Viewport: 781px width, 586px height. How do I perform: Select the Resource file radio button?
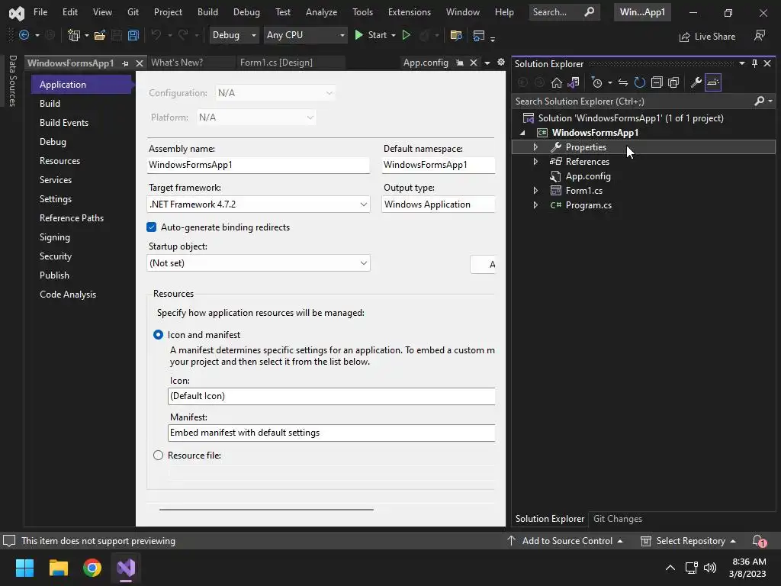(158, 456)
